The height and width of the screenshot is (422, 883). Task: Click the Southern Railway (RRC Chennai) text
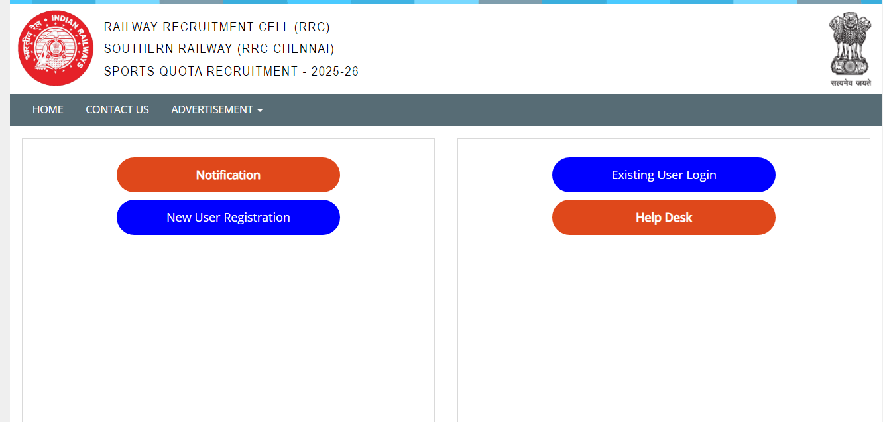coord(219,49)
